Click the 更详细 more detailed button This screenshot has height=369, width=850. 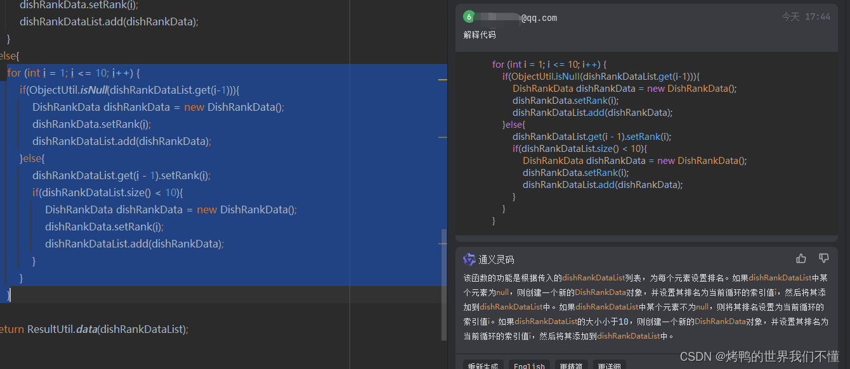pyautogui.click(x=609, y=366)
